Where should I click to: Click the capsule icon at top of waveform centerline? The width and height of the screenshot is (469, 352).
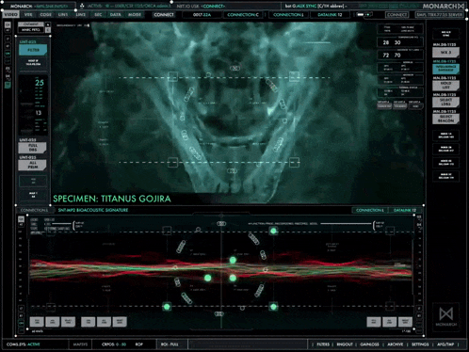(221, 223)
